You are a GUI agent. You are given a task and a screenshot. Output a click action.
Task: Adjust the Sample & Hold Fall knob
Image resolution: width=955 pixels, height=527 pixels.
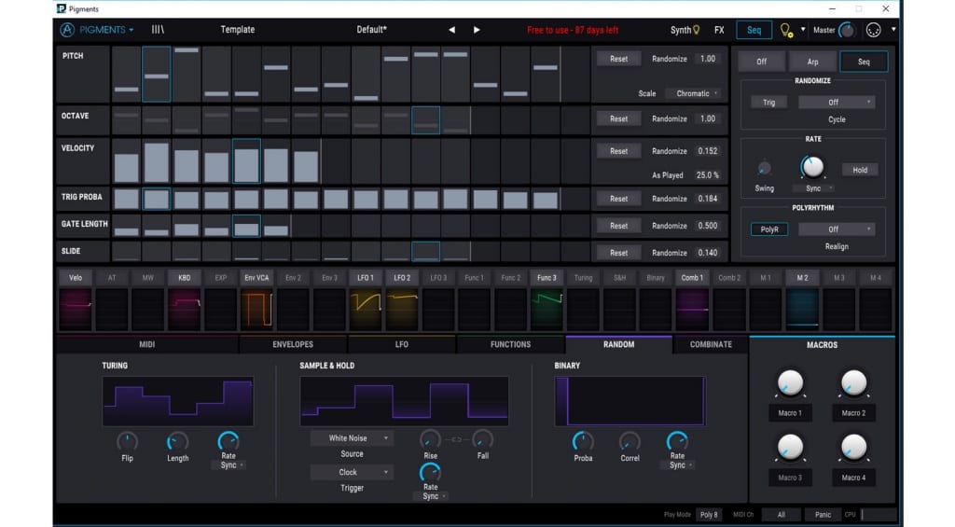(482, 439)
